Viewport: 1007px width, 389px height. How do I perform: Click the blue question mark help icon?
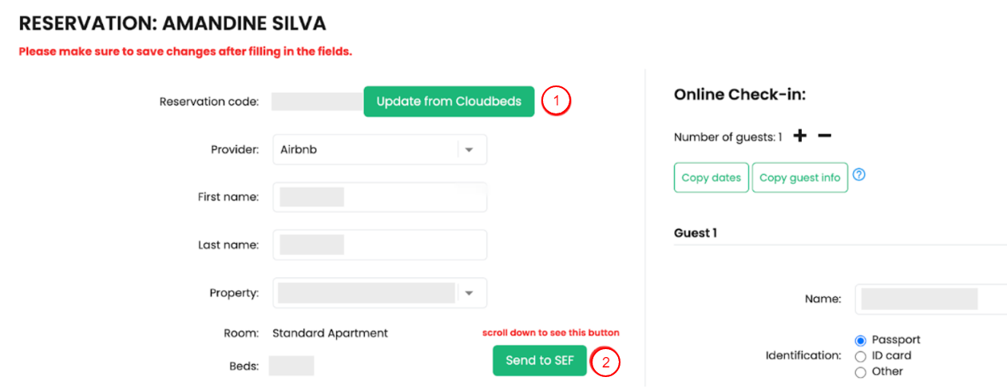tap(859, 175)
